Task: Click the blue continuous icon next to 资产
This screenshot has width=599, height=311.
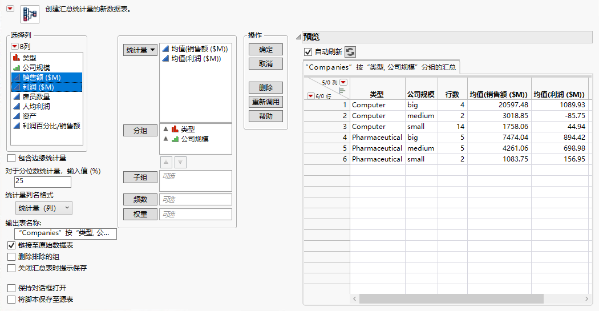Action: [17, 116]
